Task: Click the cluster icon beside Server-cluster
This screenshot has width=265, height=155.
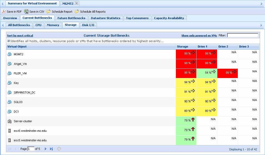Action: tap(10, 121)
